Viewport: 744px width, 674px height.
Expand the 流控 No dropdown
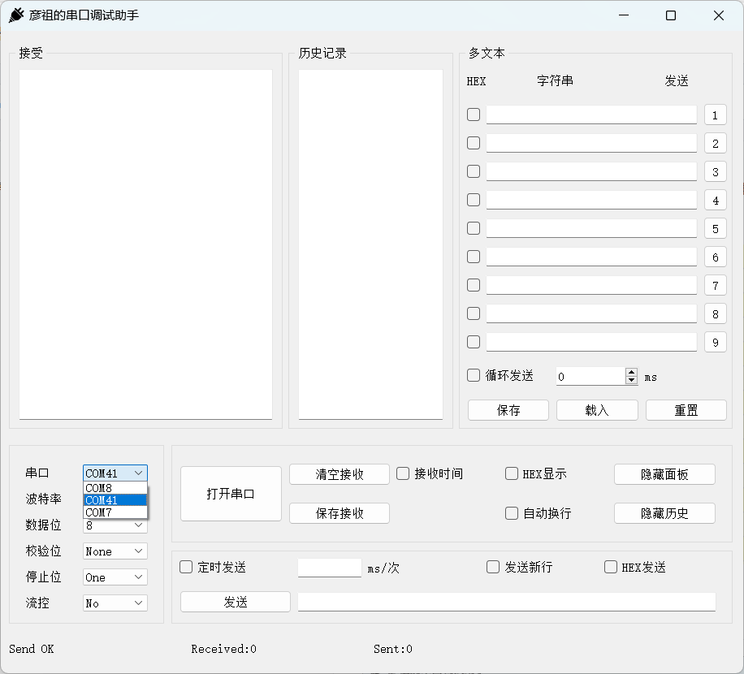pos(115,603)
